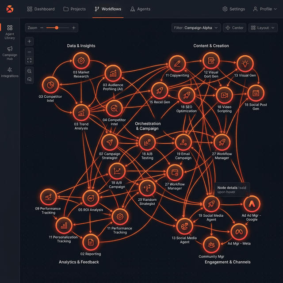Open Settings in the top bar
This screenshot has height=283, width=283.
pos(233,9)
